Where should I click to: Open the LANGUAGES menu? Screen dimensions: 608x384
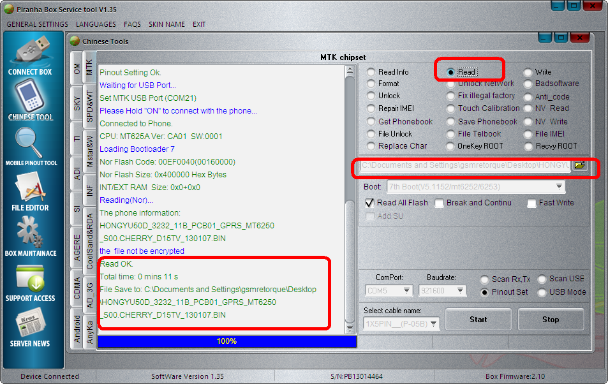pyautogui.click(x=96, y=24)
